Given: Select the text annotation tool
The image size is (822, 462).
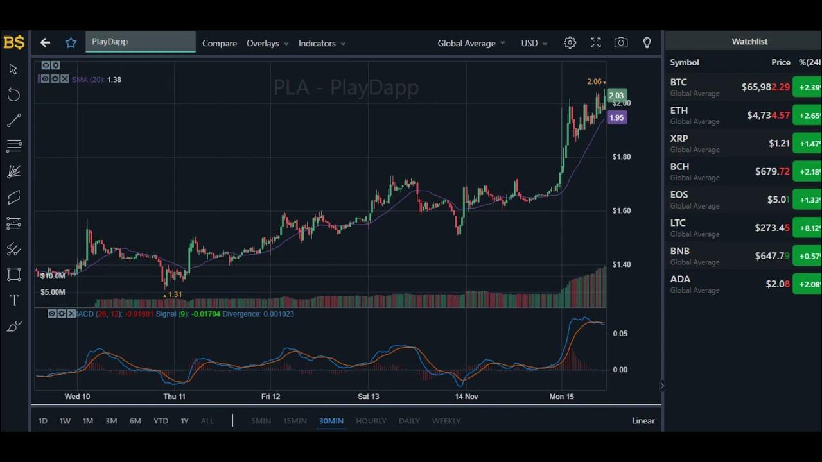Looking at the screenshot, I should [13, 300].
